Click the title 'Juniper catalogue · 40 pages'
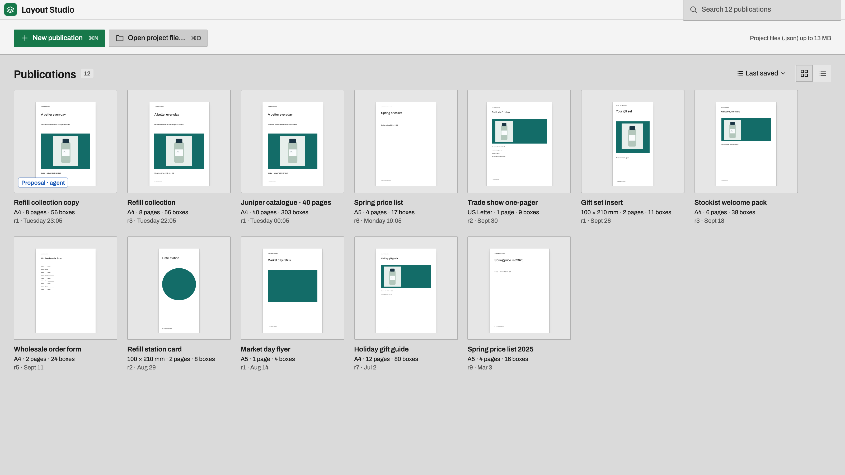This screenshot has width=845, height=475. 286,202
